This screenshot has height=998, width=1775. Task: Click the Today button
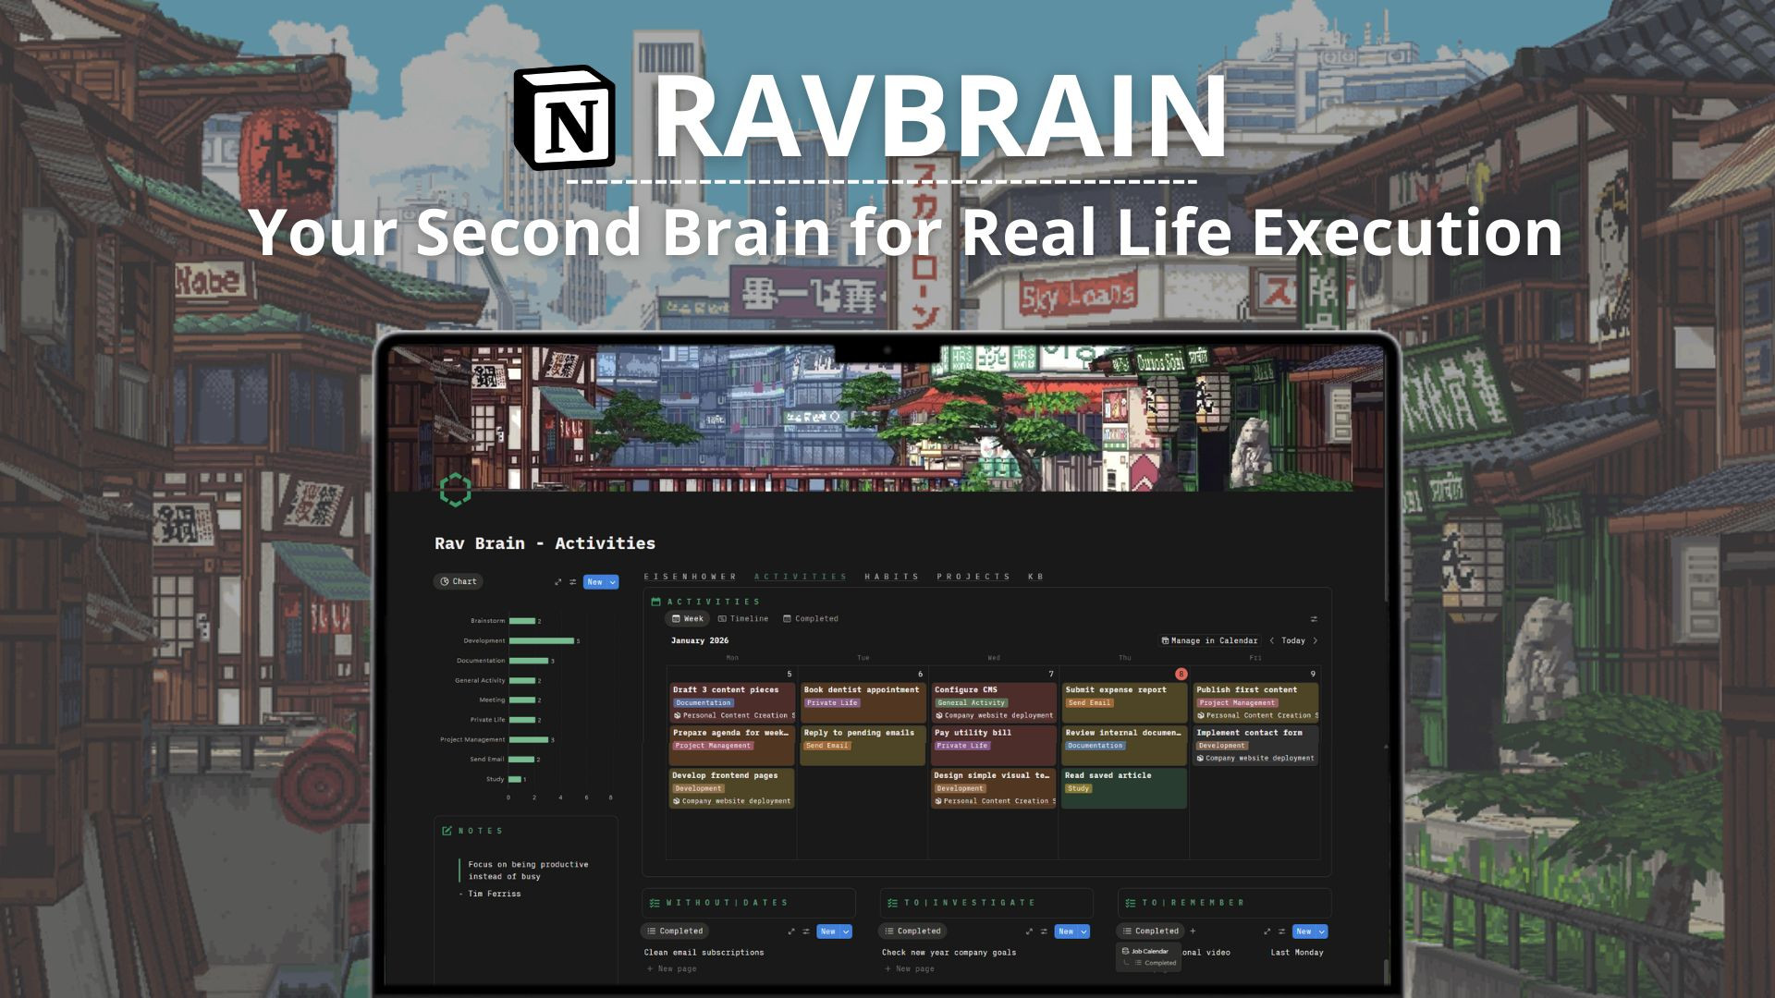click(1292, 640)
